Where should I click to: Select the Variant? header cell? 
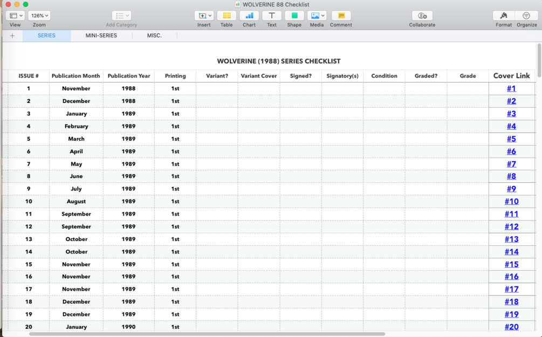[217, 76]
